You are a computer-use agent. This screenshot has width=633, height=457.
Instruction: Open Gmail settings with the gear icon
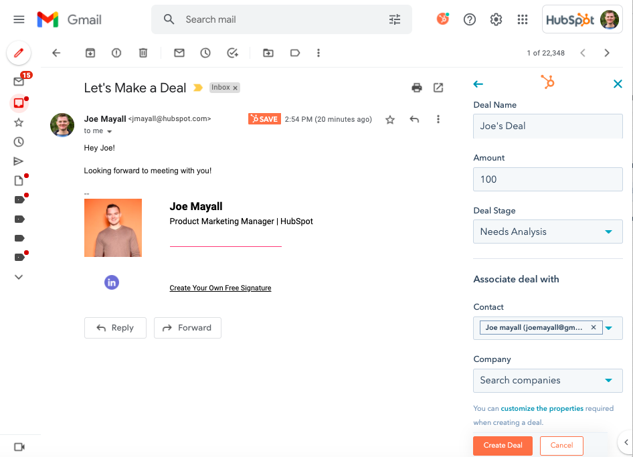496,19
